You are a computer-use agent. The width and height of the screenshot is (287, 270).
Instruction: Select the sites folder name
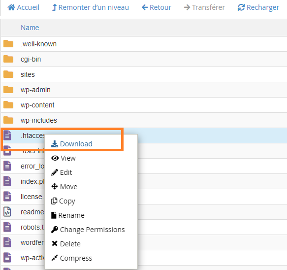[x=28, y=74]
